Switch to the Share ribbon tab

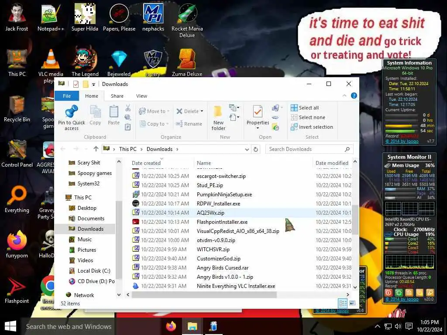coord(117,96)
